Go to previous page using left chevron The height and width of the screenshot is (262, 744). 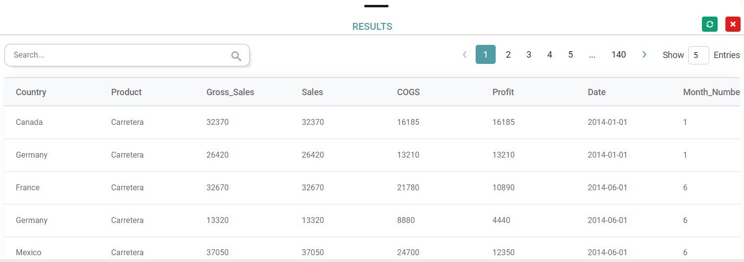coord(465,55)
